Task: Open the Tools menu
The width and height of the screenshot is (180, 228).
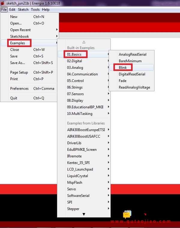Action: [x=35, y=10]
